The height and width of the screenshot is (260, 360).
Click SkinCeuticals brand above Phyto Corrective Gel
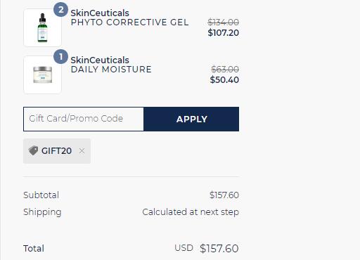tap(100, 13)
